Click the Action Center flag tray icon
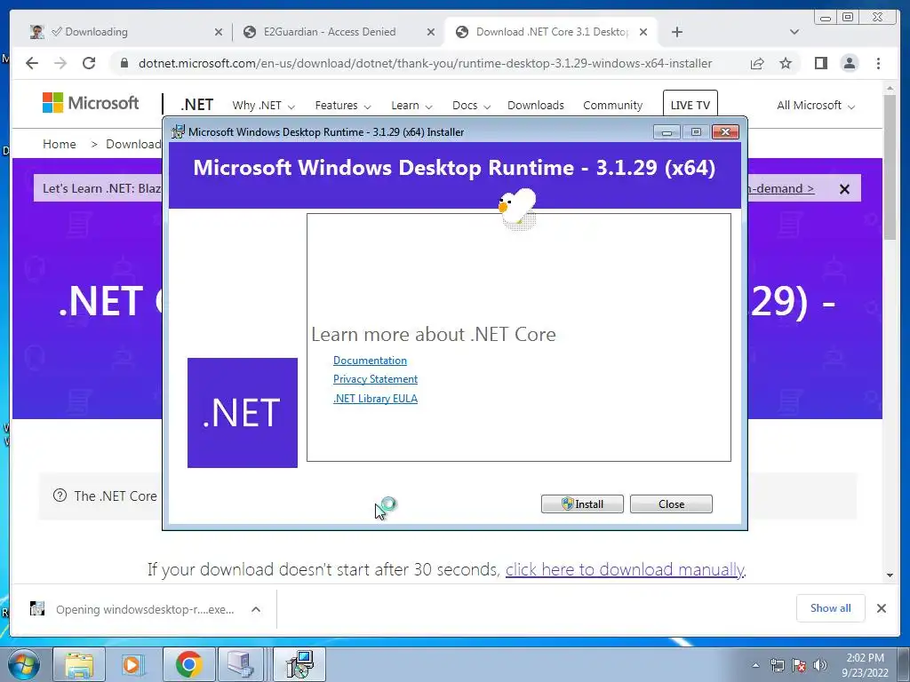Image resolution: width=910 pixels, height=682 pixels. [799, 665]
